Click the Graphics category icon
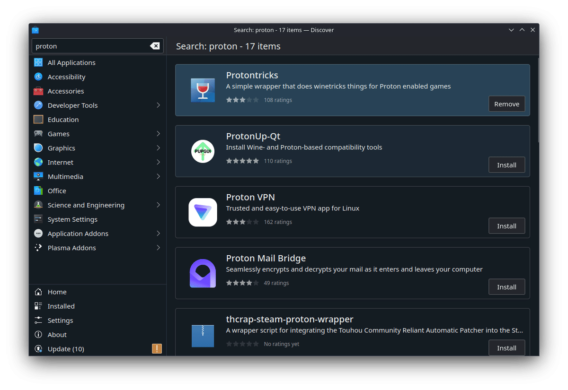The width and height of the screenshot is (568, 390). click(x=38, y=148)
